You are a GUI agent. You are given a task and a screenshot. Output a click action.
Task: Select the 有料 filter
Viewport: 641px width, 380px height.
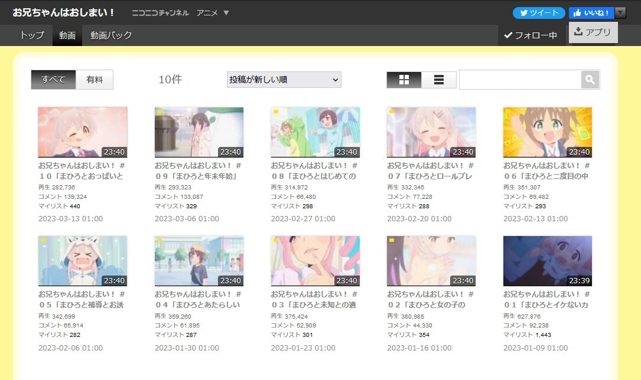(x=95, y=80)
